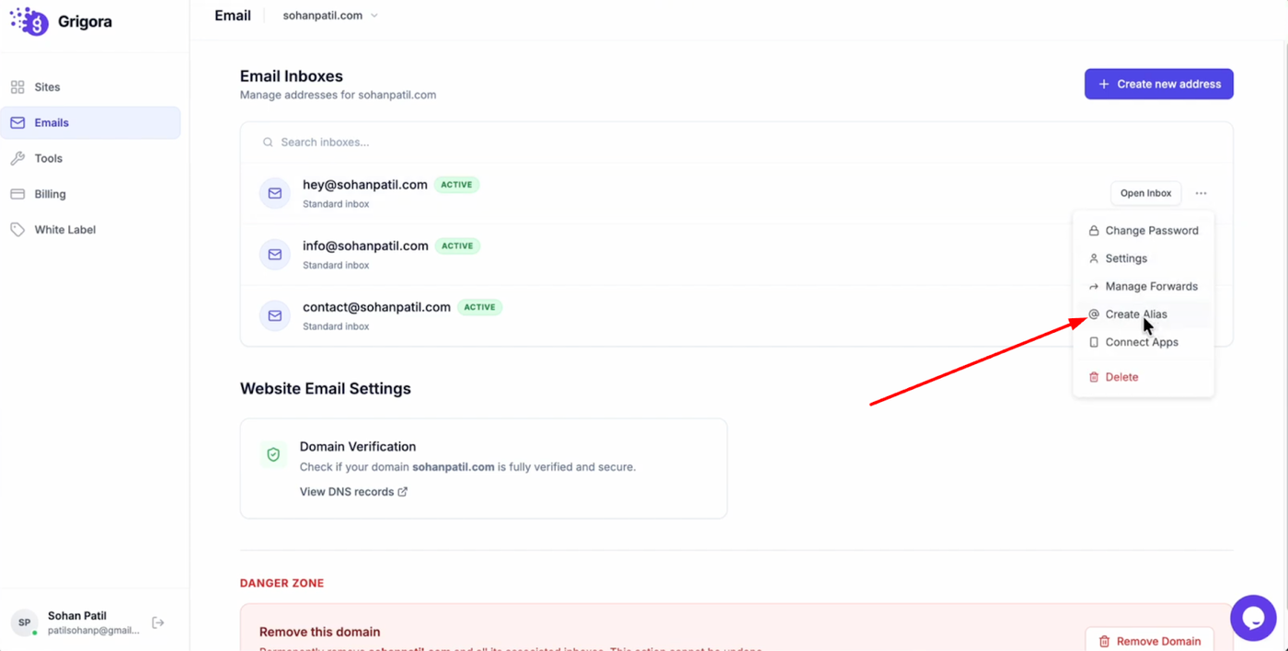Go to Billing in the sidebar
The image size is (1288, 651).
[51, 194]
